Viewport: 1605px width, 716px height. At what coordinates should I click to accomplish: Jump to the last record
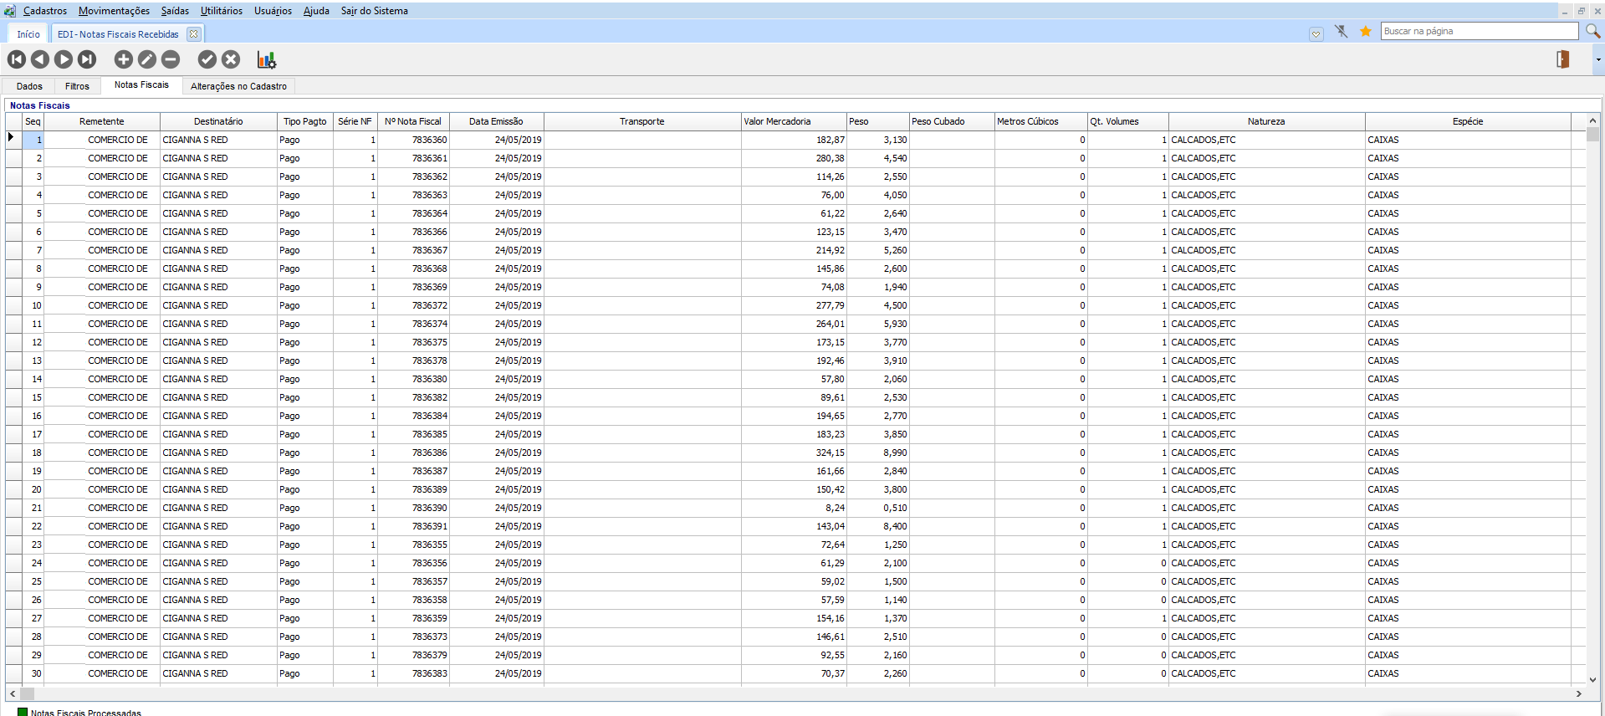pyautogui.click(x=87, y=59)
